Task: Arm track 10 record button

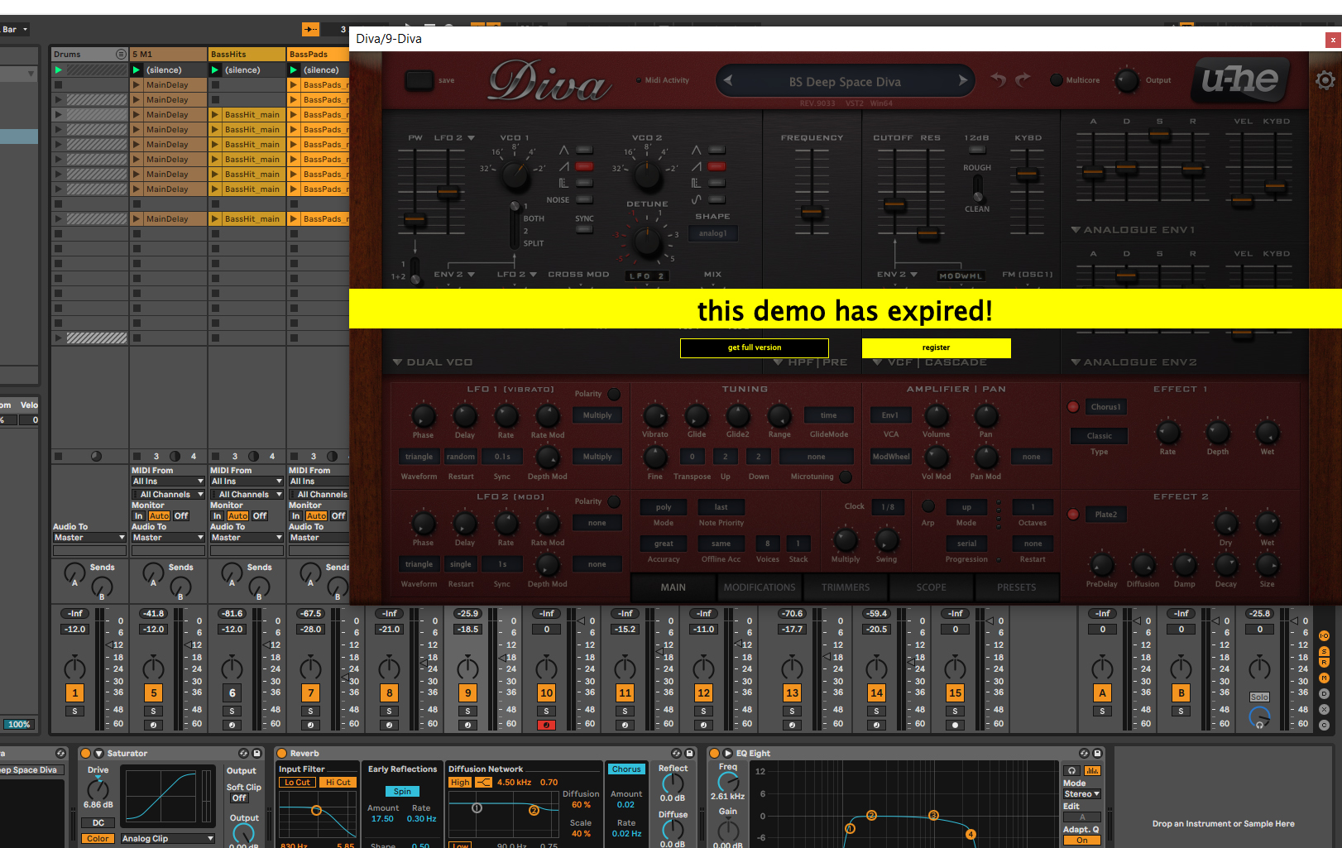Action: pyautogui.click(x=546, y=725)
